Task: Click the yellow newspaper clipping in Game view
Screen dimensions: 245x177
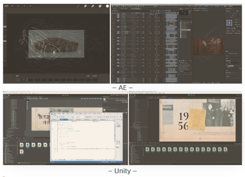Action: pyautogui.click(x=197, y=119)
